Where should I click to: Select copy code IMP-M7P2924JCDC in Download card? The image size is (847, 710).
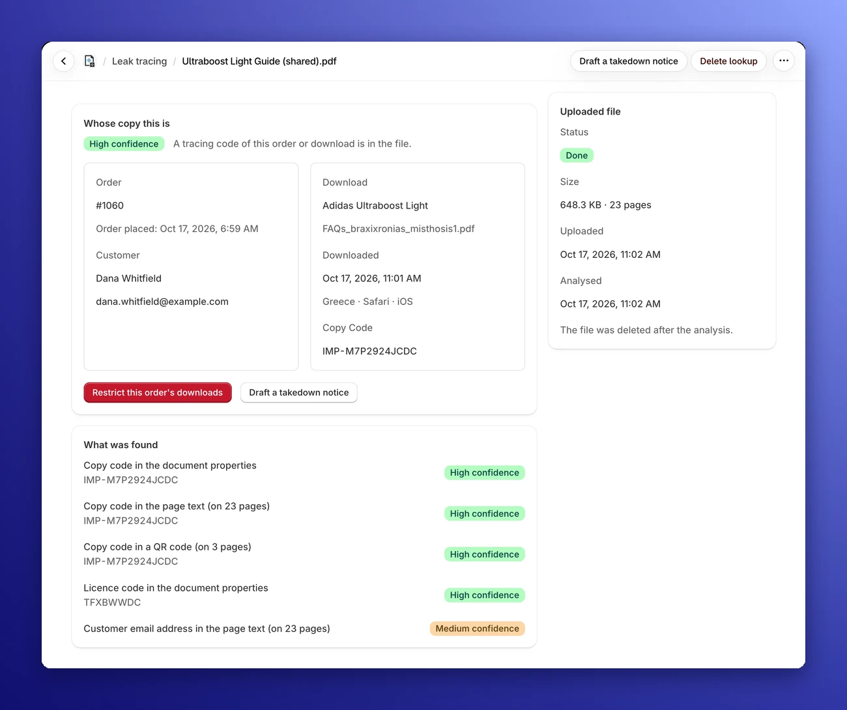pos(369,351)
